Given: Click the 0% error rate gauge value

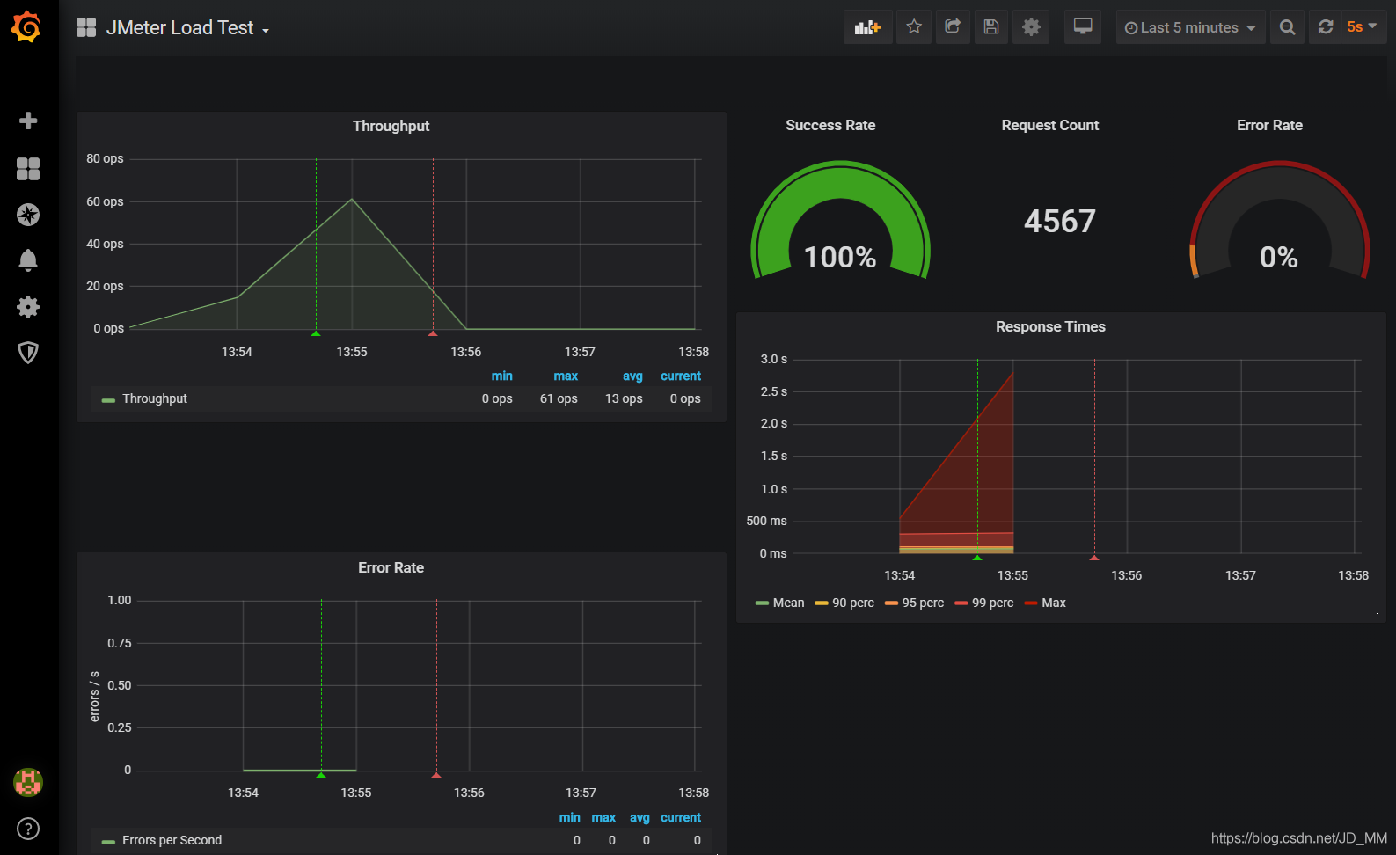Looking at the screenshot, I should pyautogui.click(x=1279, y=257).
